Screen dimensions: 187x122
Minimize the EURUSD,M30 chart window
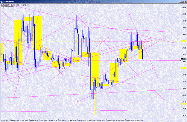[180, 1]
